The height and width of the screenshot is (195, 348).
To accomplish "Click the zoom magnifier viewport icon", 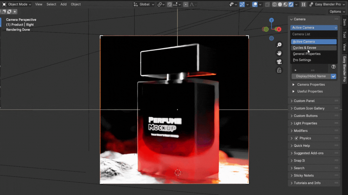I will pyautogui.click(x=279, y=45).
